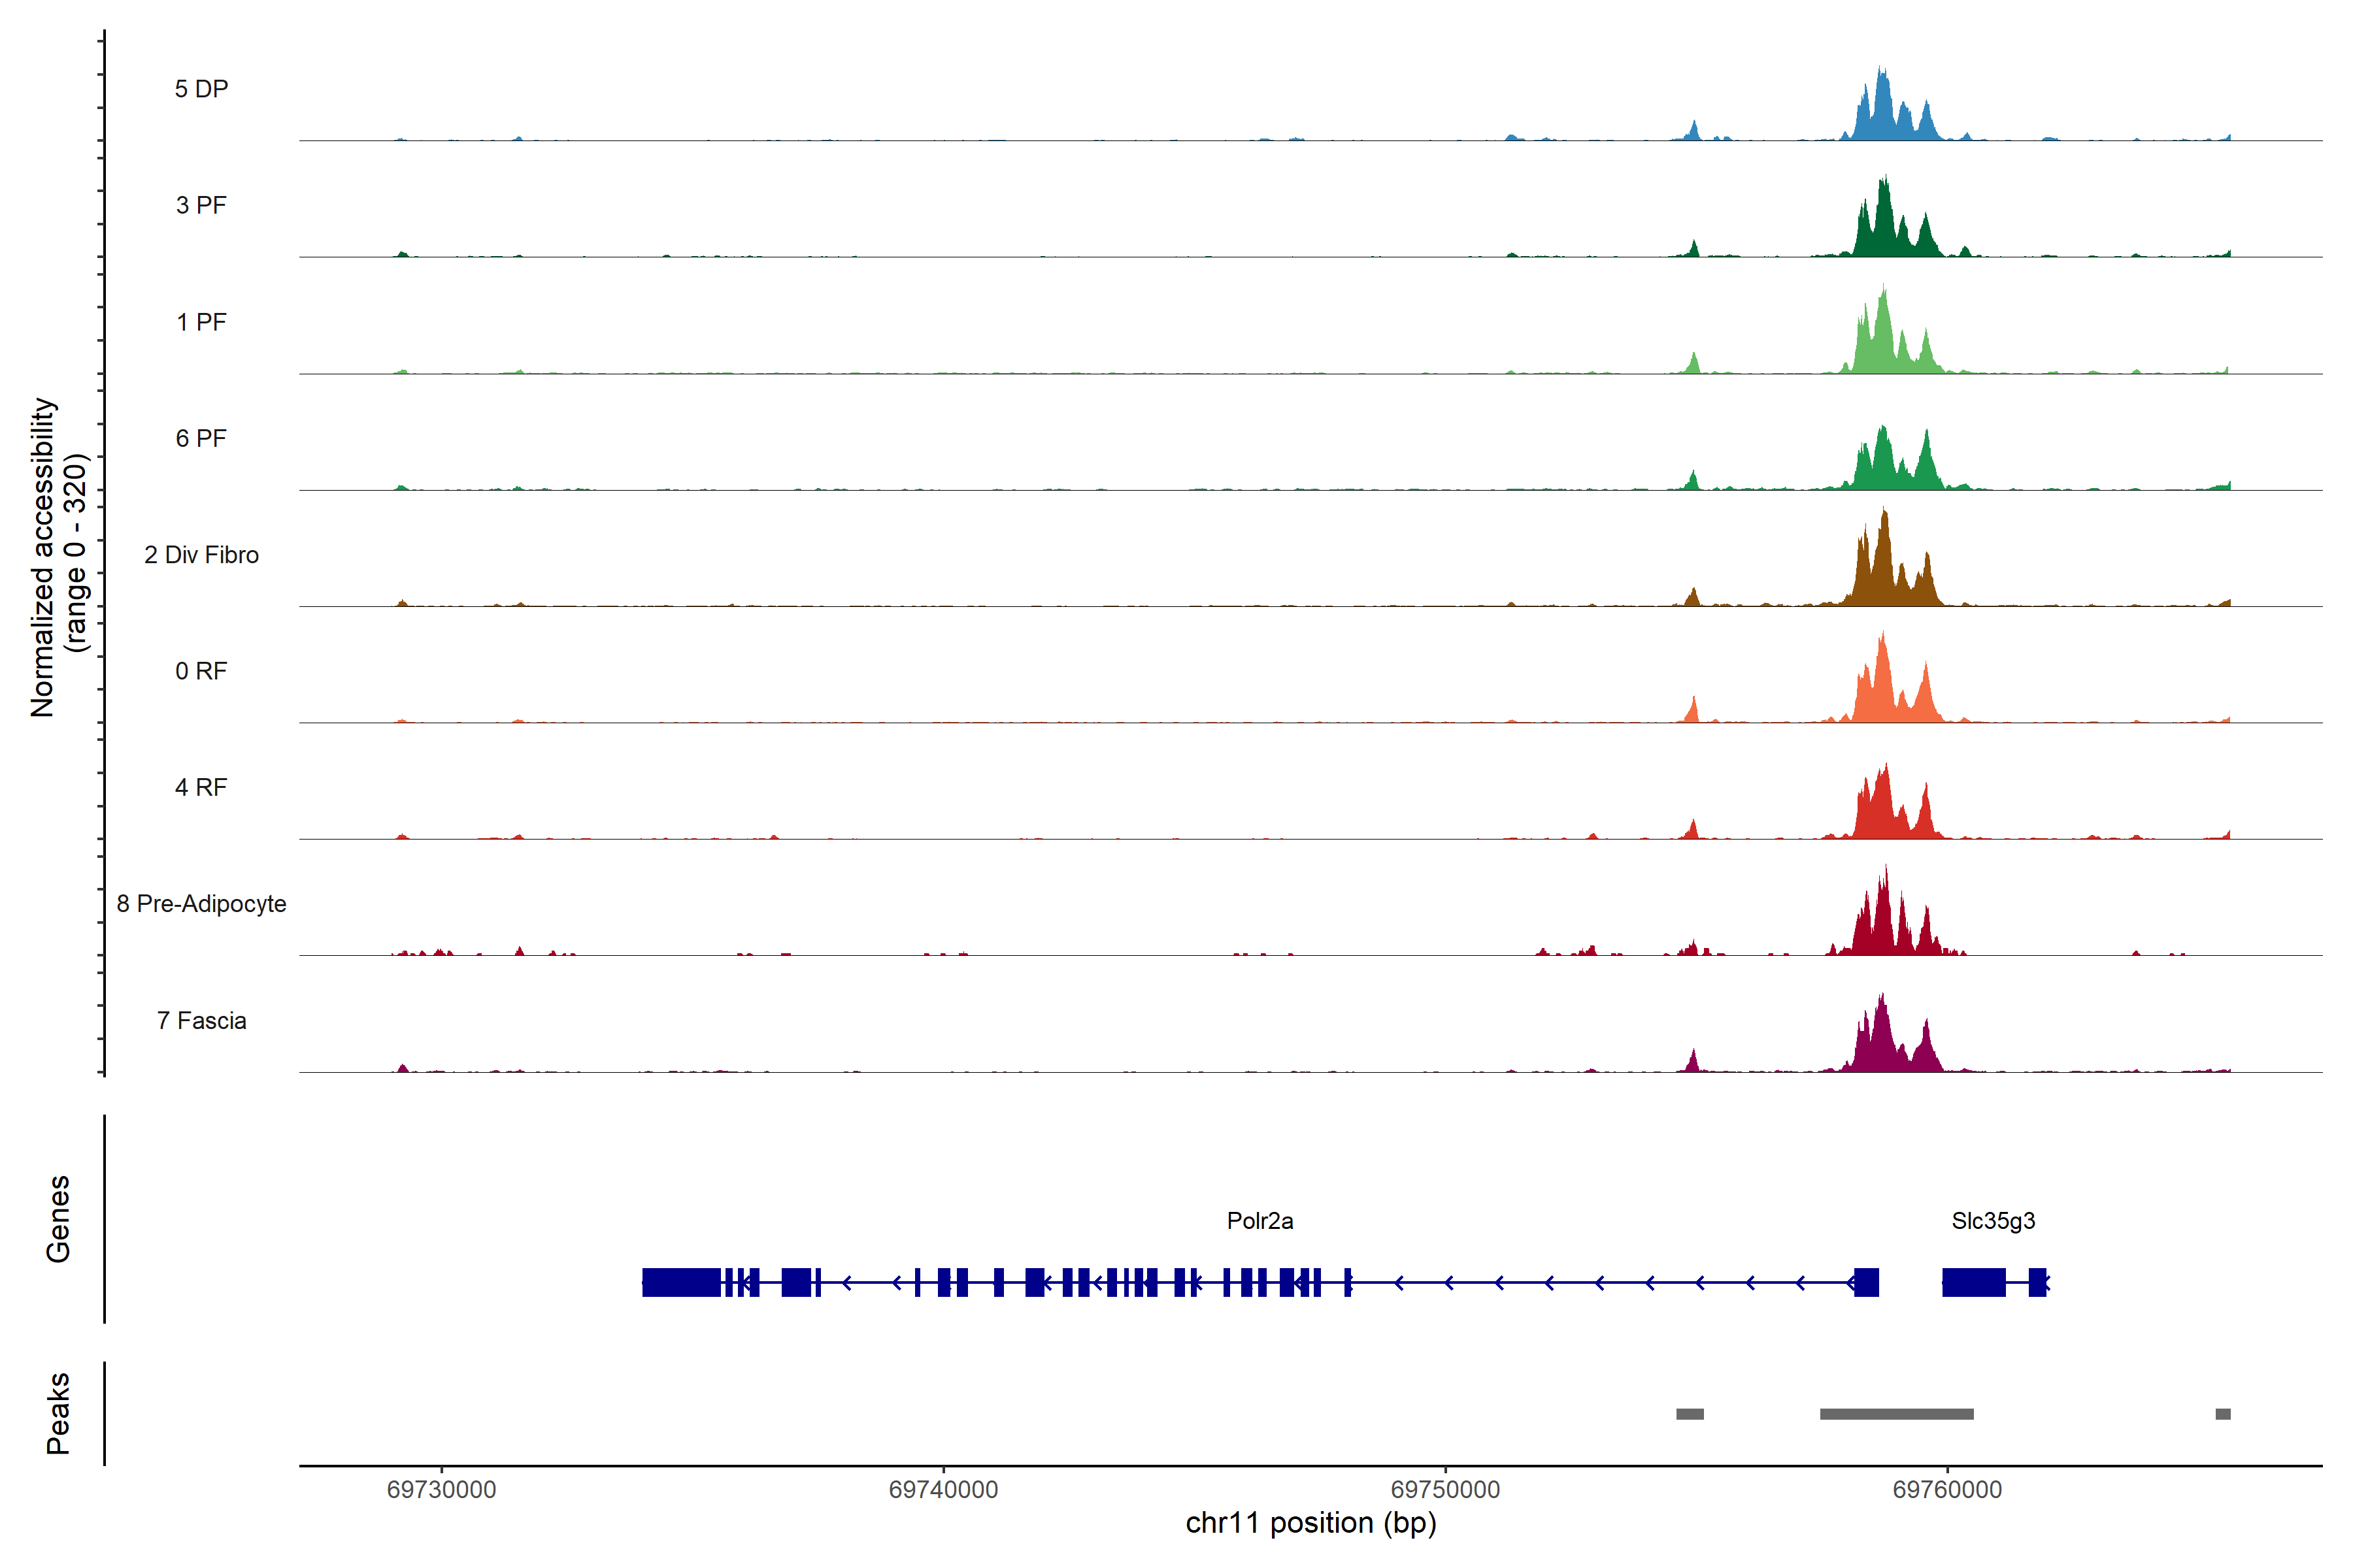The height and width of the screenshot is (1568, 2353).
Task: Click the 1 PF track label
Action: click(x=201, y=322)
